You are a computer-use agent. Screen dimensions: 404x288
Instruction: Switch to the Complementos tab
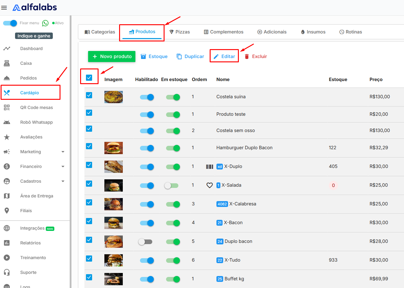[223, 32]
